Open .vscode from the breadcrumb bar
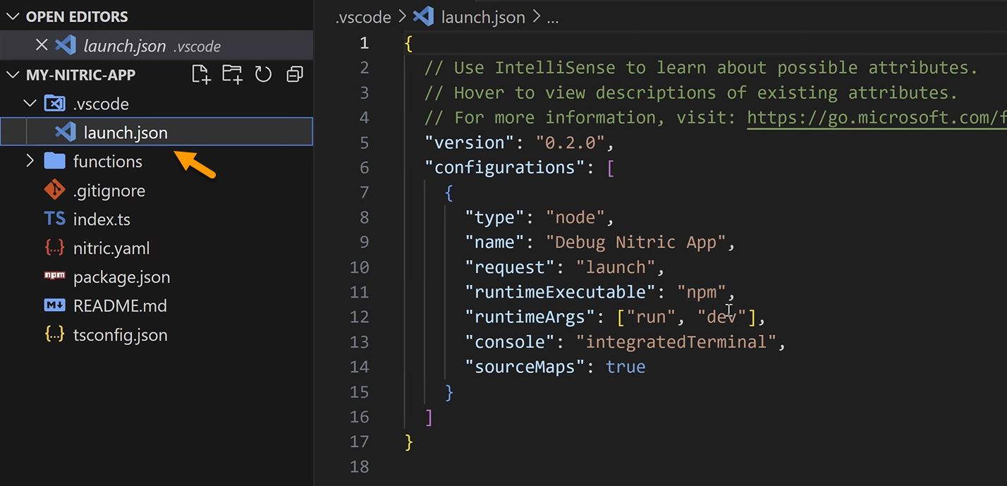Screen dimensions: 1007x486 [x=362, y=16]
